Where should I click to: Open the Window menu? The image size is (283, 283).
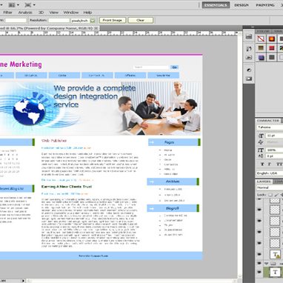71,13
